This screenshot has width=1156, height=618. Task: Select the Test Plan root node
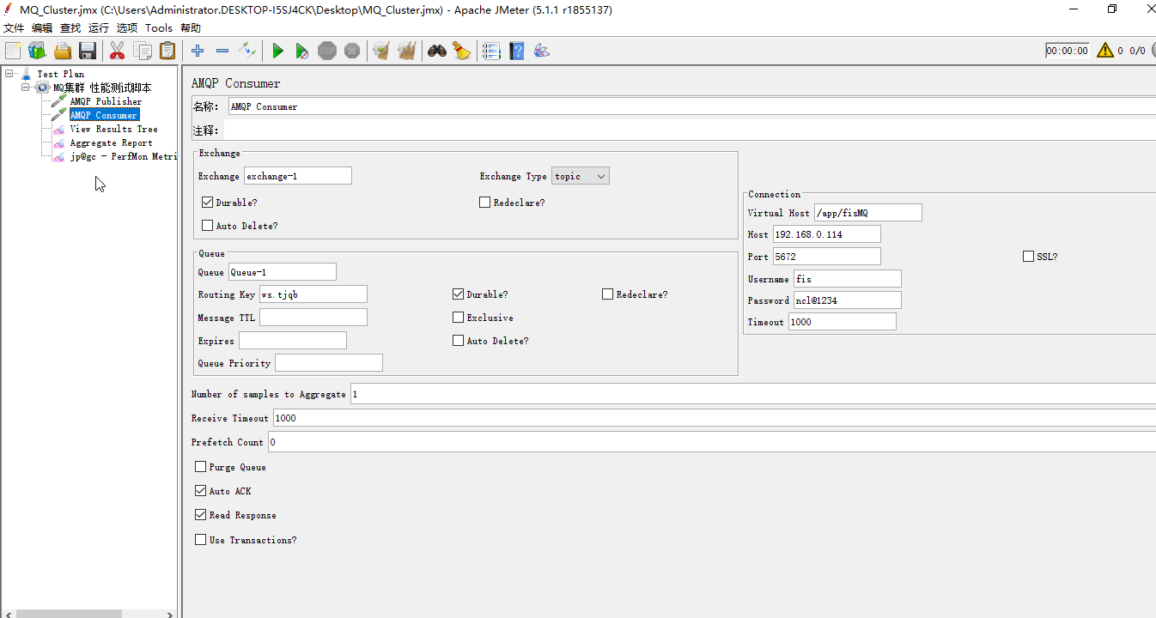(x=60, y=74)
